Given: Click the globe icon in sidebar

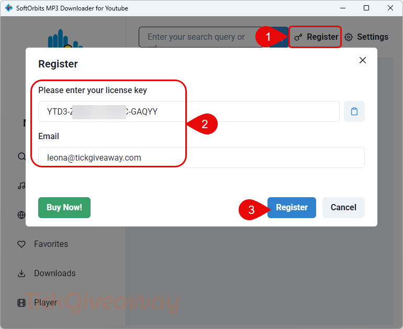Looking at the screenshot, I should (21, 214).
